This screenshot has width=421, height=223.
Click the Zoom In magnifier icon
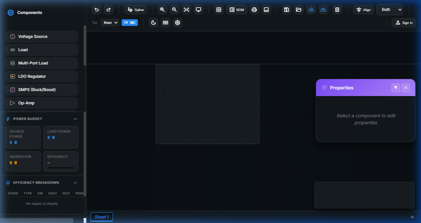pos(162,10)
